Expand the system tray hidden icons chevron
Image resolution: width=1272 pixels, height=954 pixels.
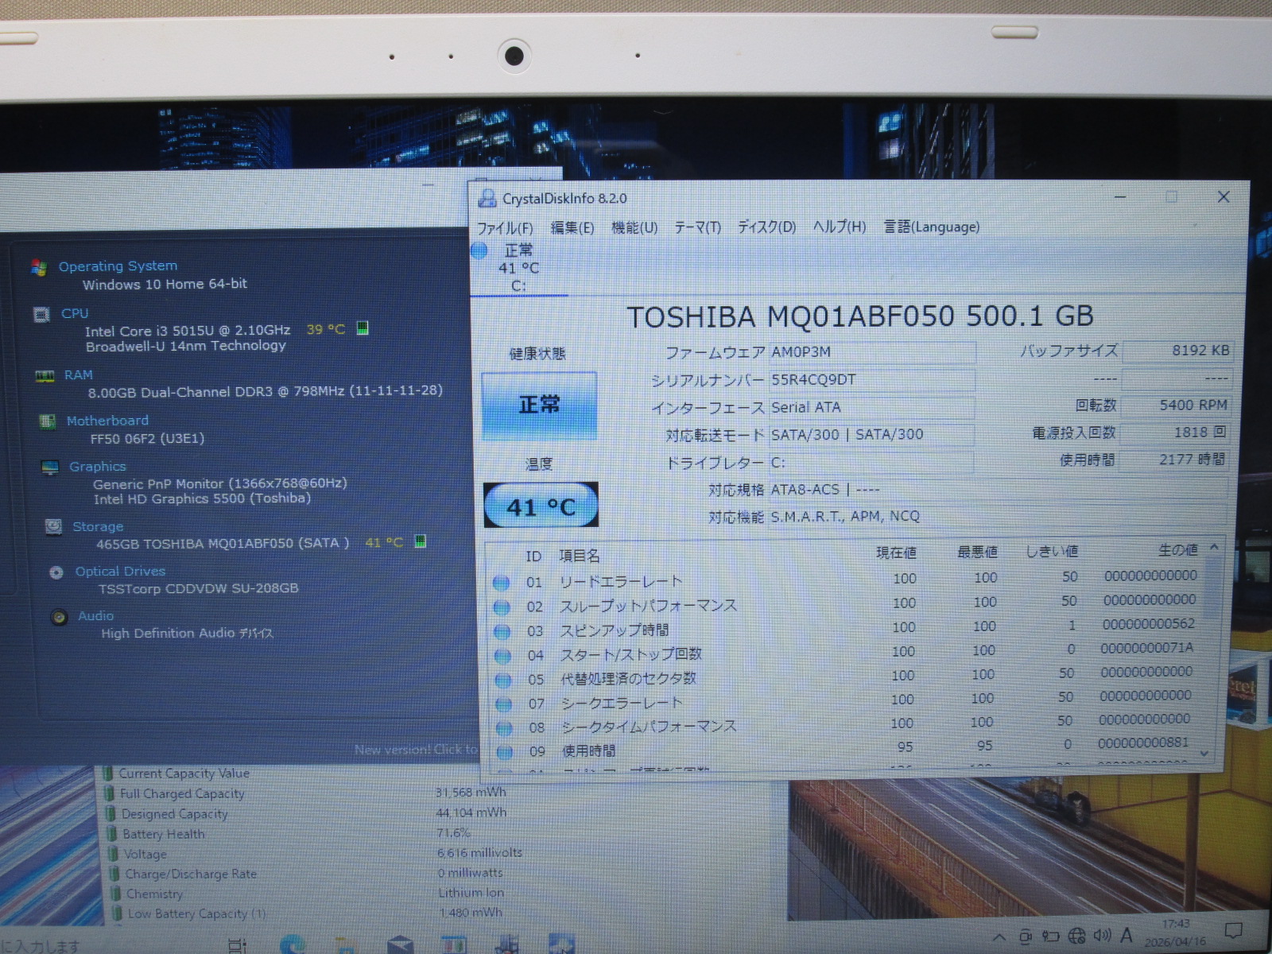point(999,937)
